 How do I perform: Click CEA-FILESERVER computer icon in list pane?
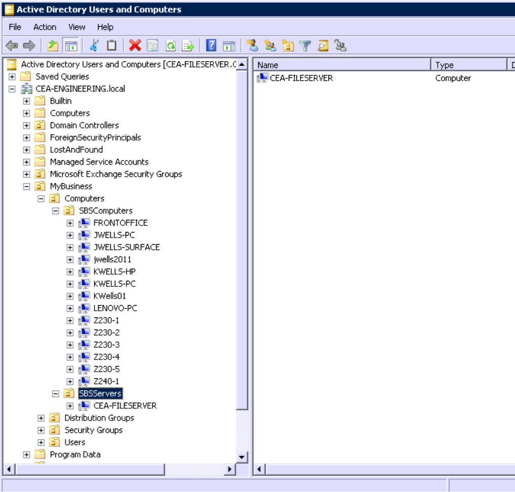[x=262, y=78]
